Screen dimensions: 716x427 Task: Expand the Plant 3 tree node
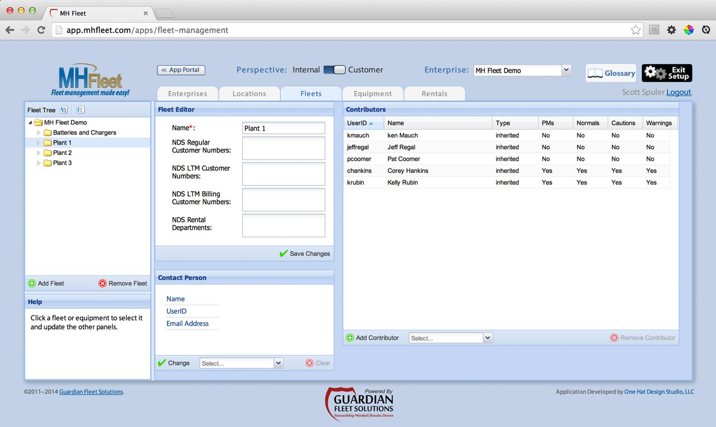39,163
